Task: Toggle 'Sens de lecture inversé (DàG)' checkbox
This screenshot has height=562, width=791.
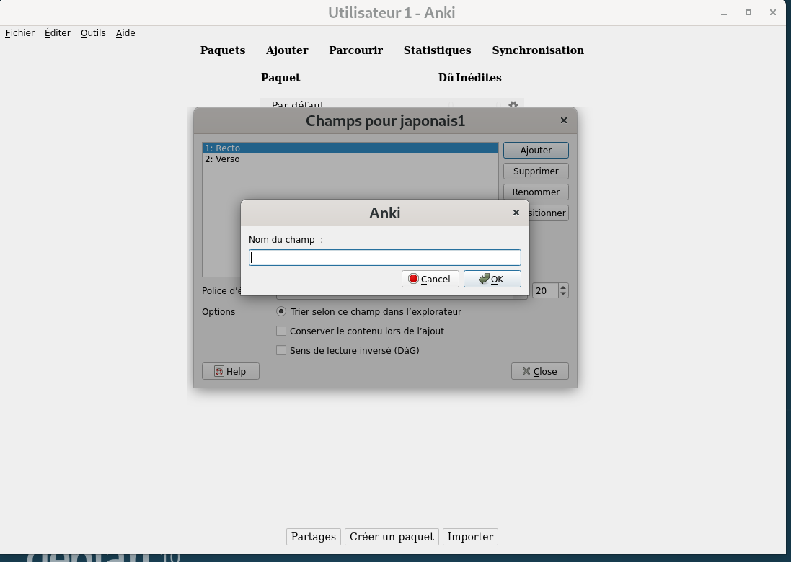Action: (281, 351)
